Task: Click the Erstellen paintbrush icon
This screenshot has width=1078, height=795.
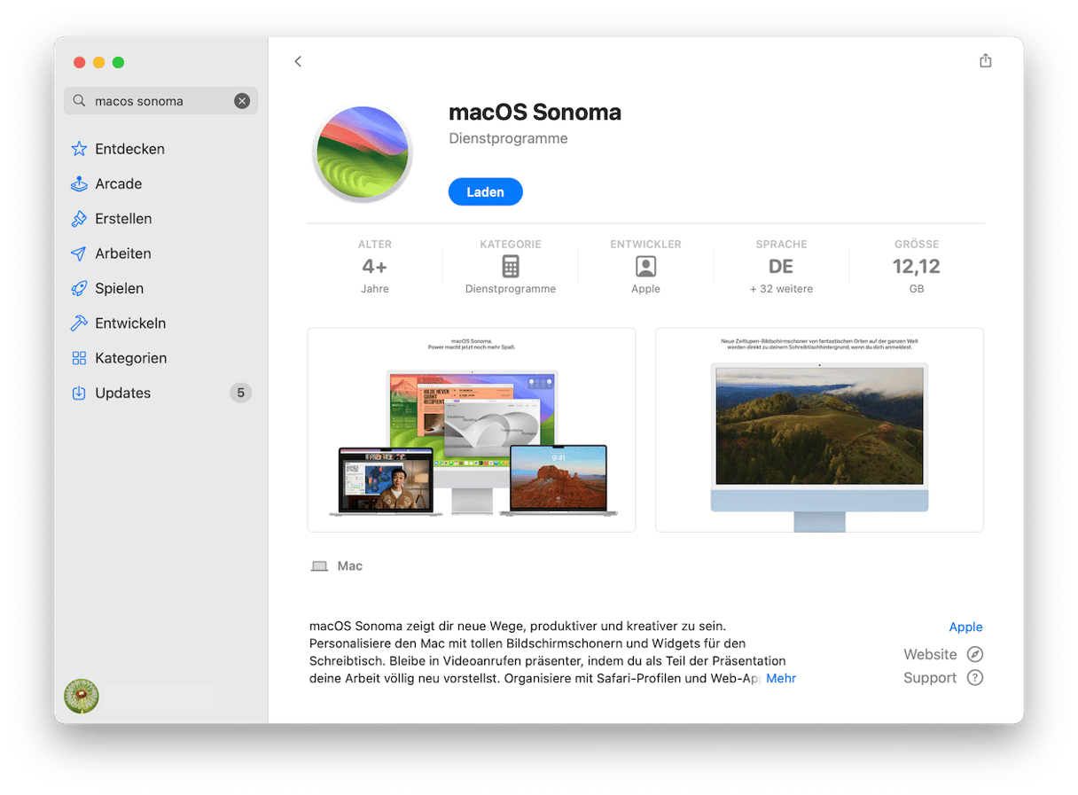Action: 79,219
